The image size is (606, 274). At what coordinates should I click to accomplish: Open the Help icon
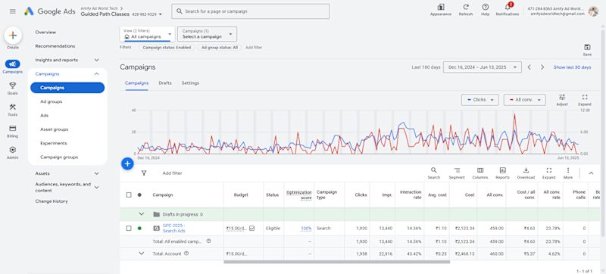486,7
